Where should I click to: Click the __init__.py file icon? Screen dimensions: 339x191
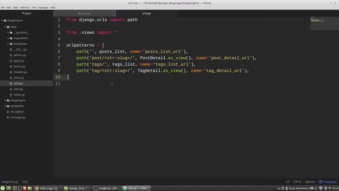tap(11, 49)
